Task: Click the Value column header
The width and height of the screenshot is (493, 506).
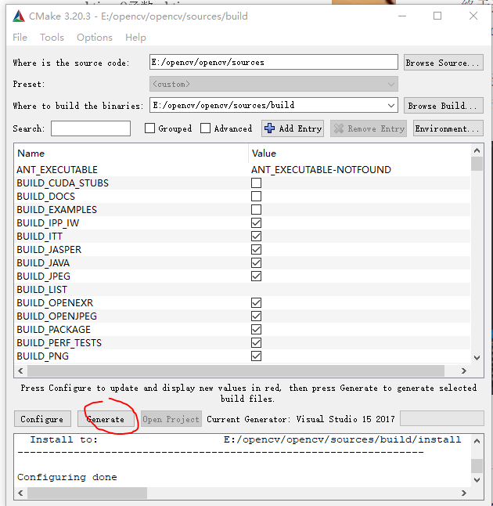Action: pos(264,154)
